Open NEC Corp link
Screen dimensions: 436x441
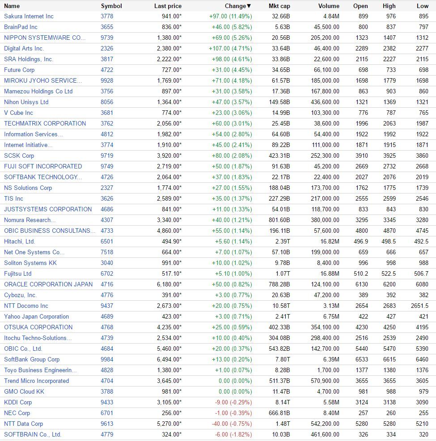(x=17, y=413)
